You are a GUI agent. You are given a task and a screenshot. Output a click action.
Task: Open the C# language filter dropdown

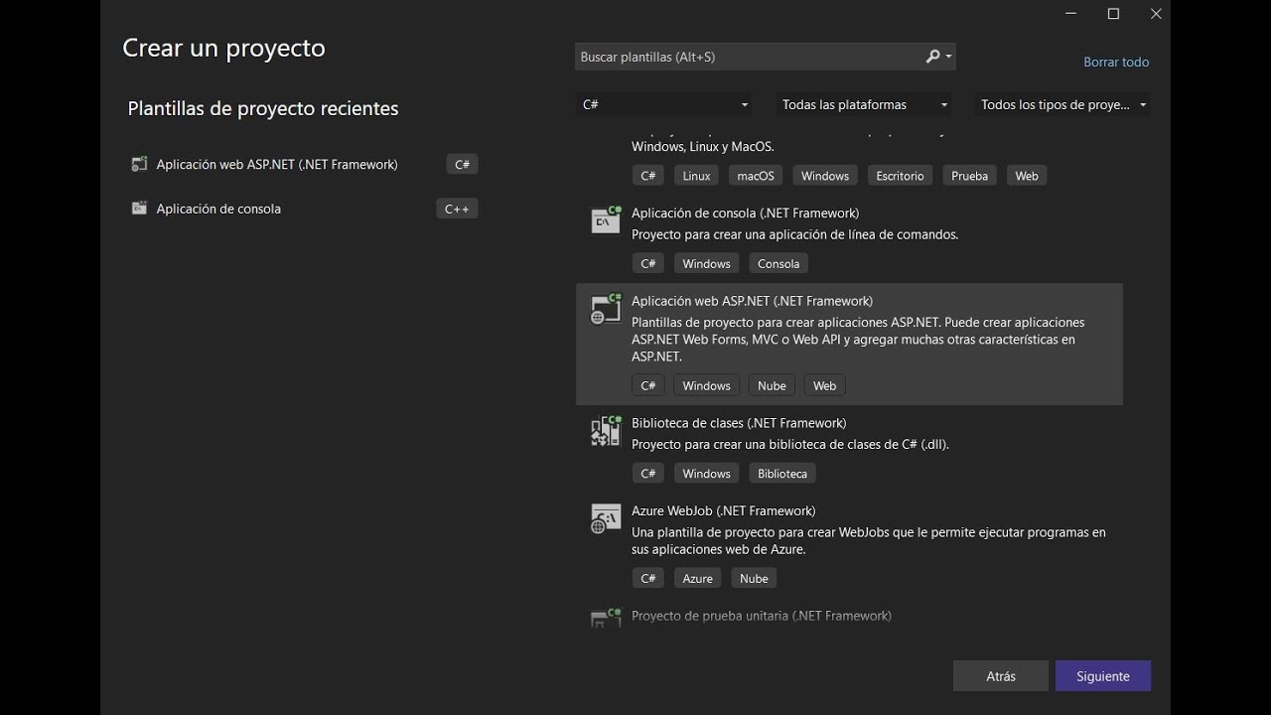[664, 104]
